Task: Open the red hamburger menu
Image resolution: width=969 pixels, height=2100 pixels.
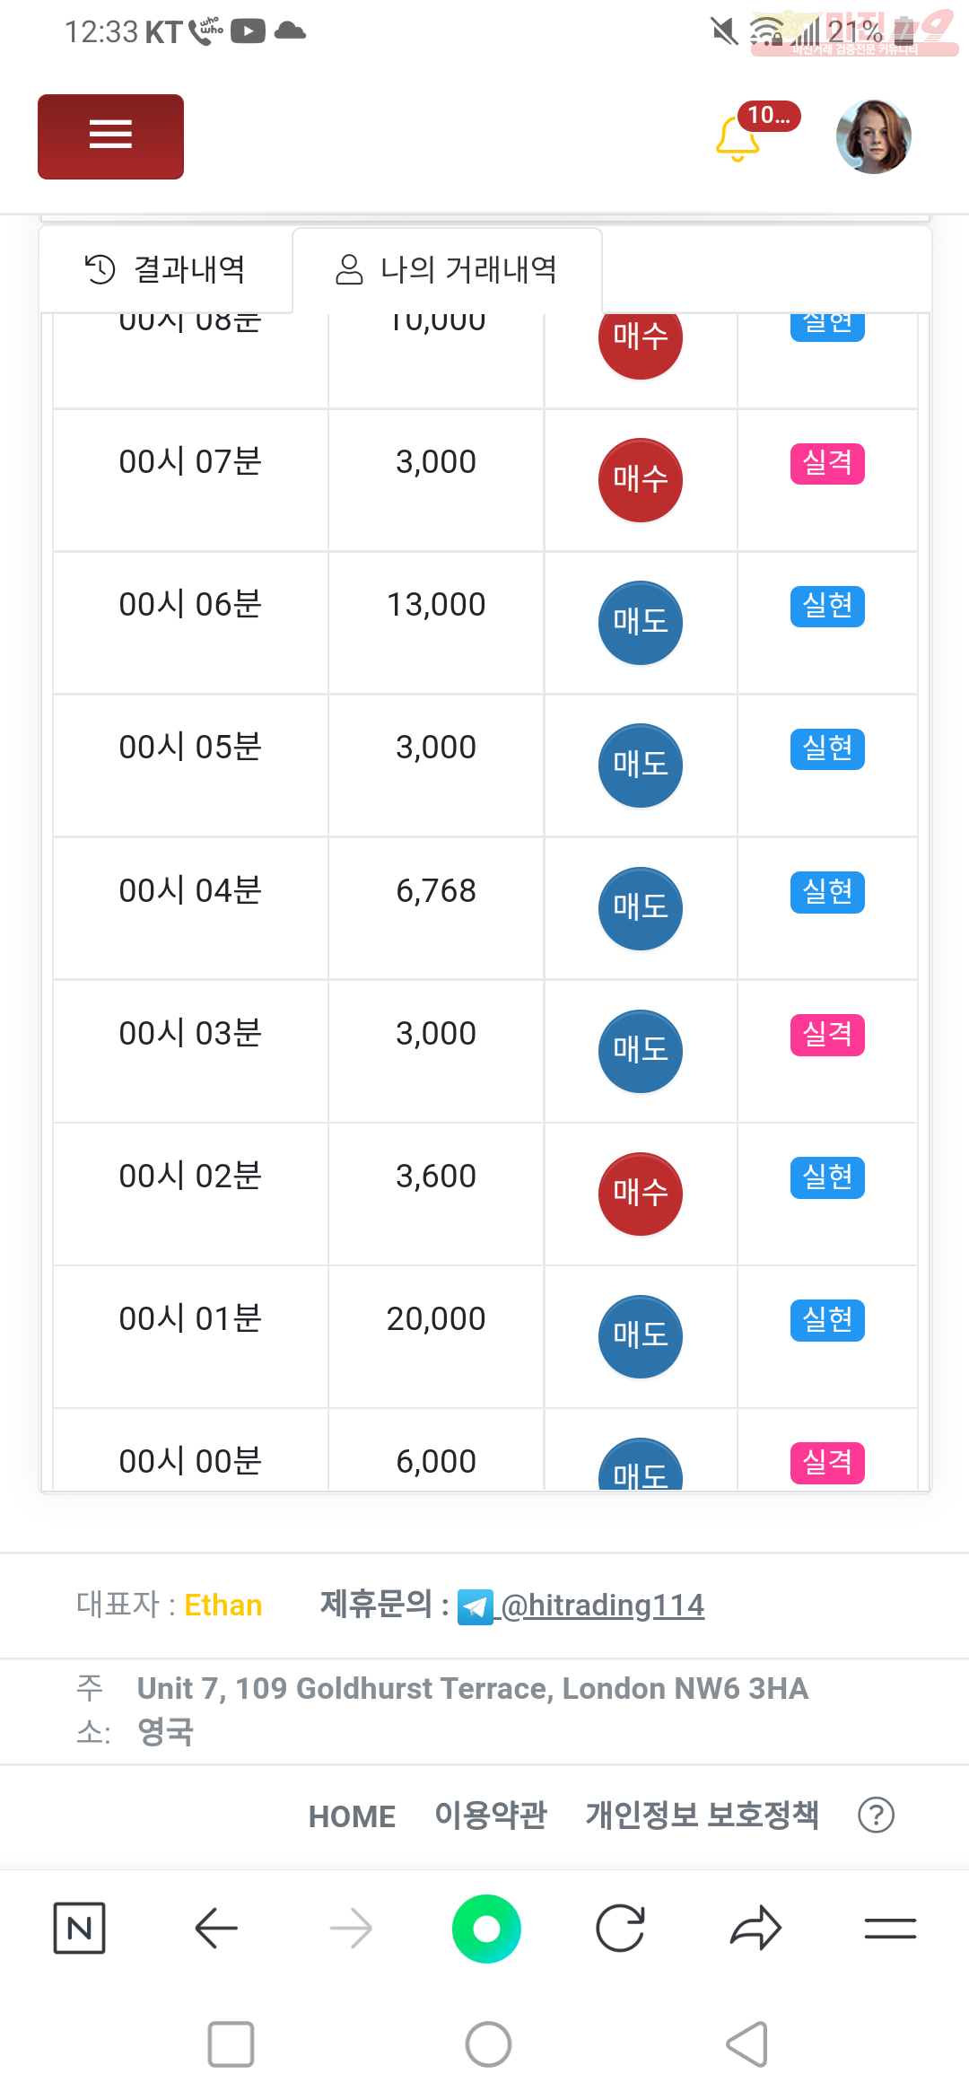Action: click(110, 136)
